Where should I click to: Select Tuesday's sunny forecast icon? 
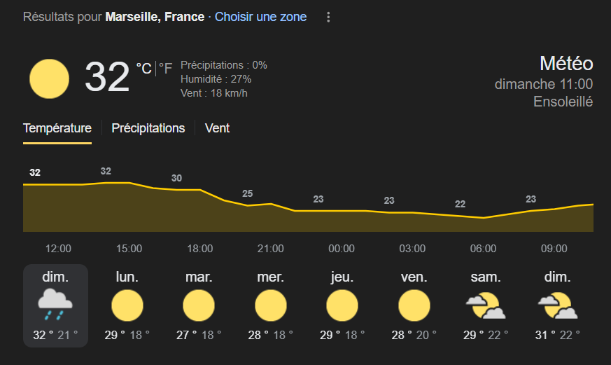[x=199, y=305]
